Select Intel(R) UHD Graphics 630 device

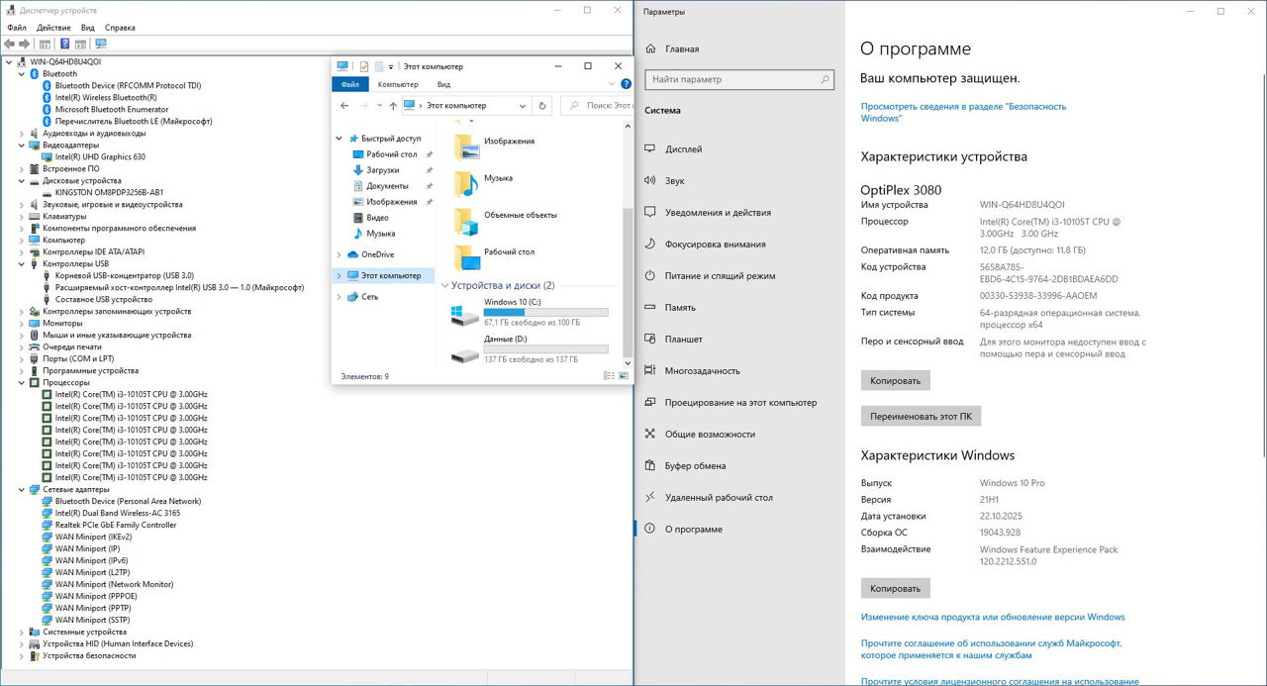(100, 157)
